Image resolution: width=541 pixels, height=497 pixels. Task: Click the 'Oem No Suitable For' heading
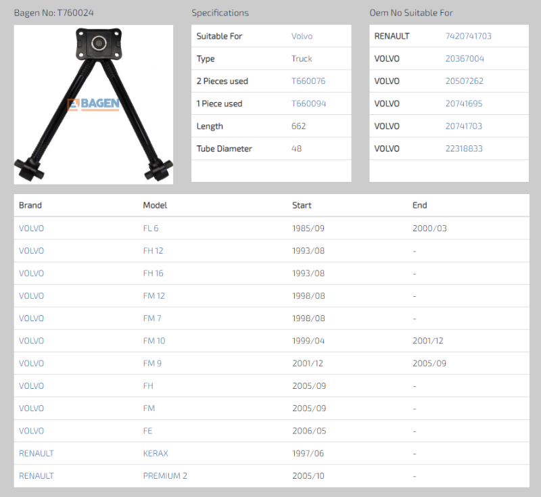pos(411,13)
